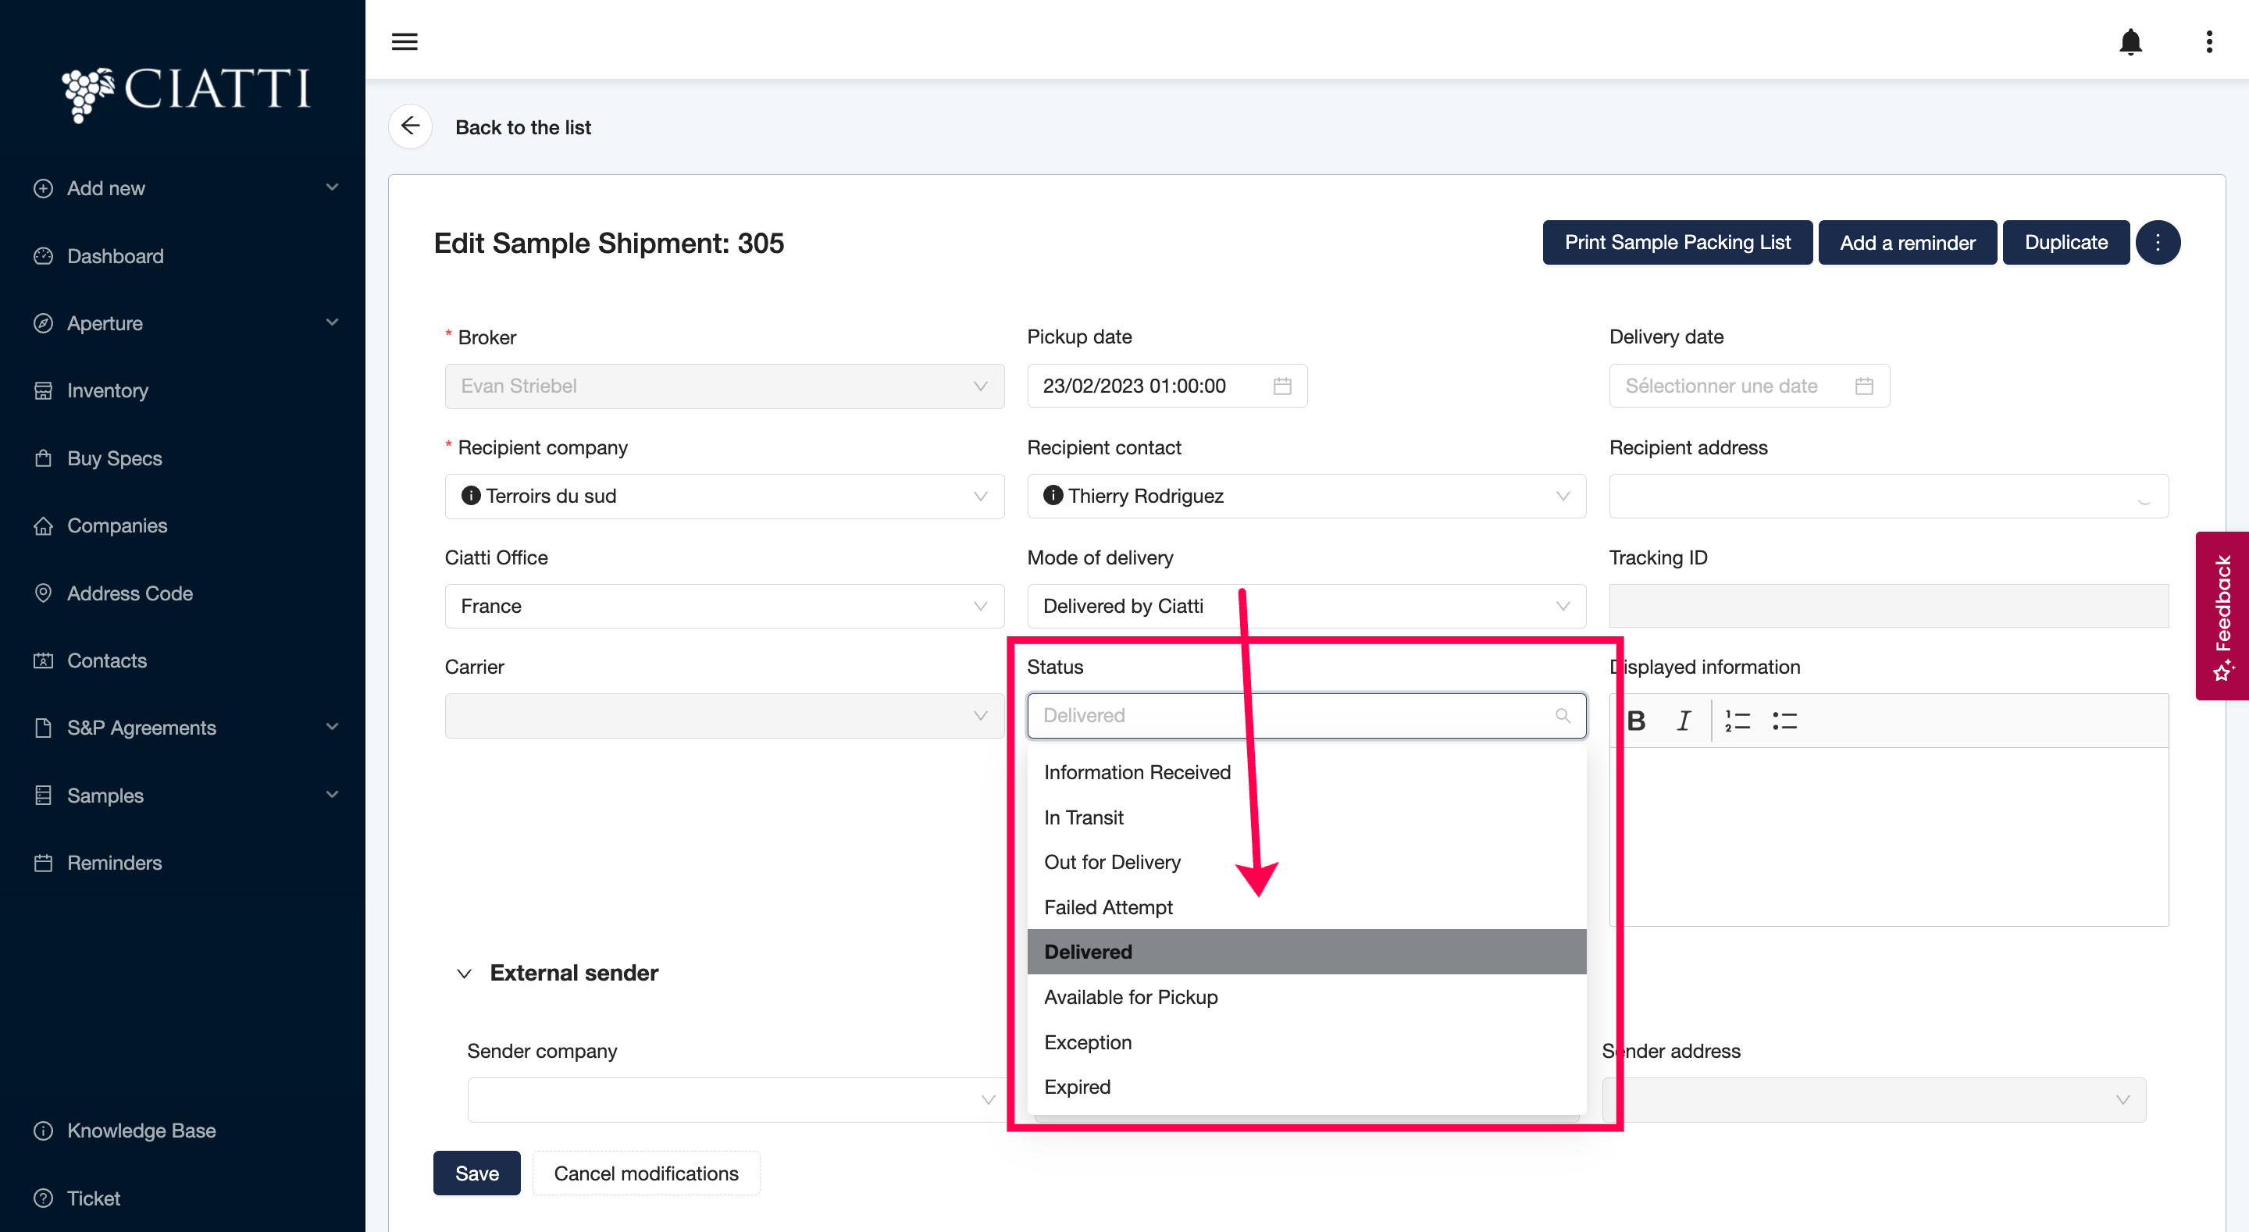Click the Save button

pyautogui.click(x=476, y=1173)
